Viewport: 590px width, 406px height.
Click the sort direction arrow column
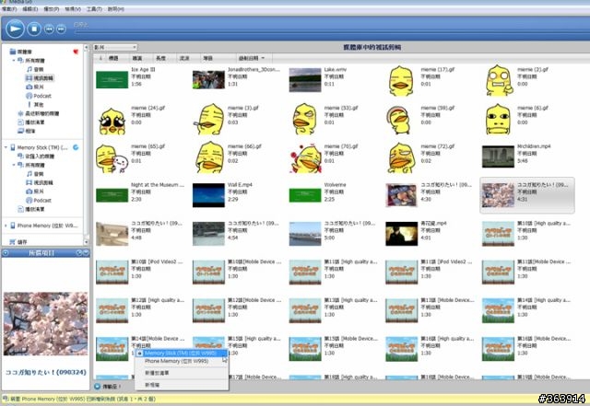tap(100, 58)
